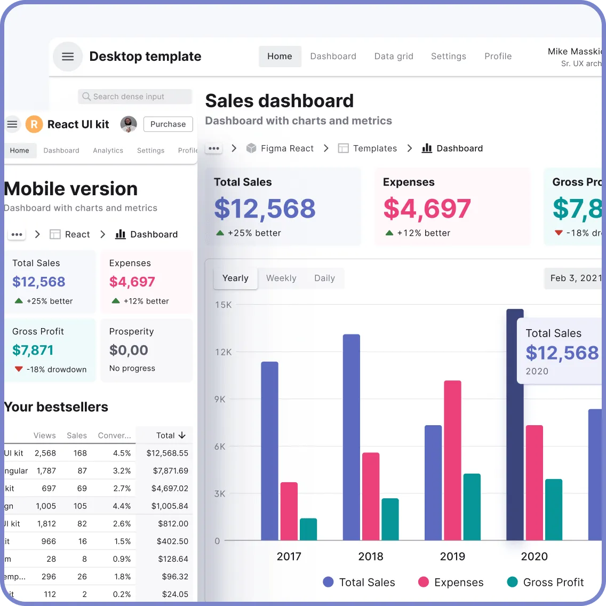Click the Figma React cube icon in breadcrumb
Image resolution: width=606 pixels, height=606 pixels.
click(x=251, y=148)
